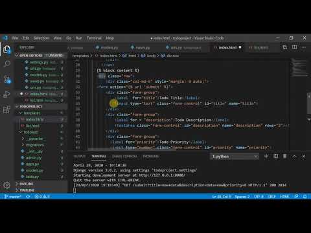Viewport: 311px width, 233px height.
Task: Create a new terminal with plus icon
Action: point(266,156)
